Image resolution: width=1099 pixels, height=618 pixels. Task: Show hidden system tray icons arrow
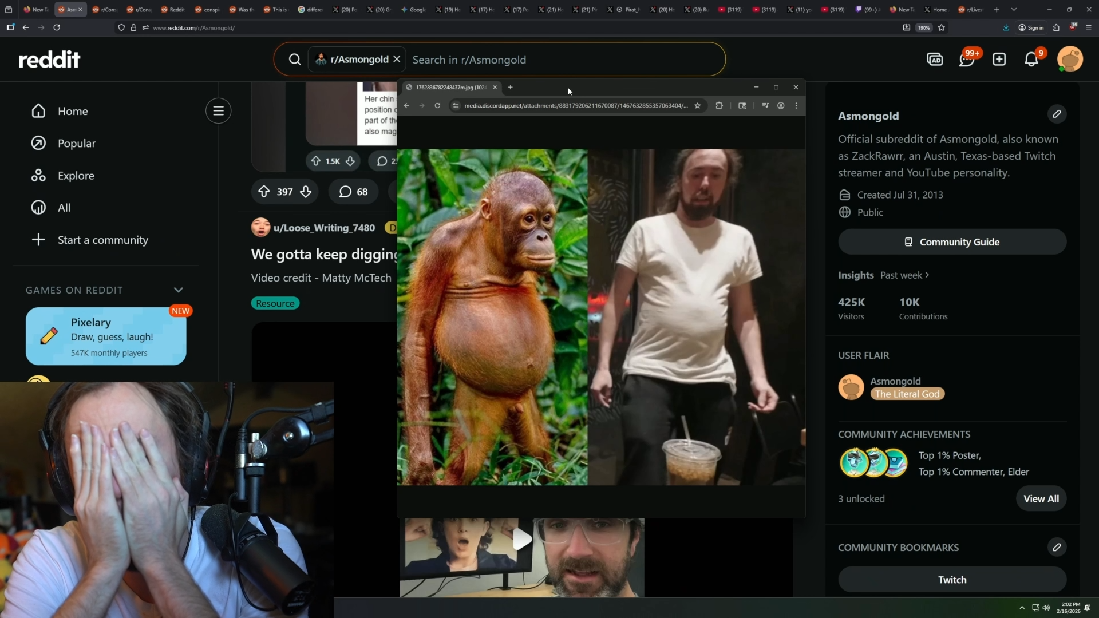click(1022, 608)
